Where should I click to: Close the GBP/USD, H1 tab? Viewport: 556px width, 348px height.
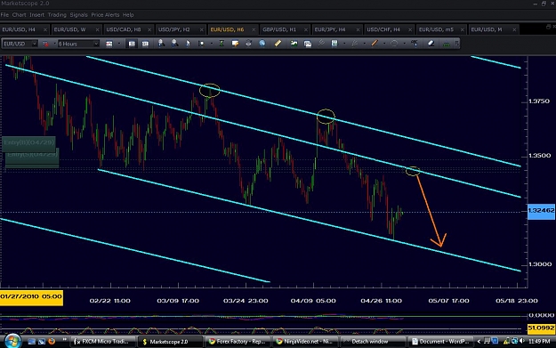306,29
